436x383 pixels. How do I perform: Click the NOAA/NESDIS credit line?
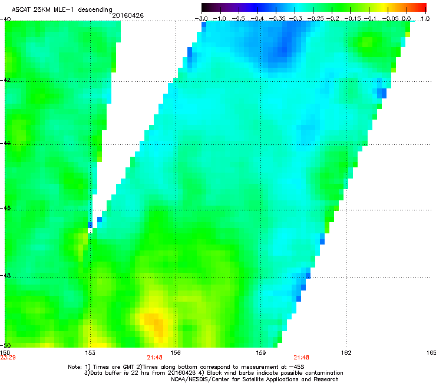tap(255, 379)
